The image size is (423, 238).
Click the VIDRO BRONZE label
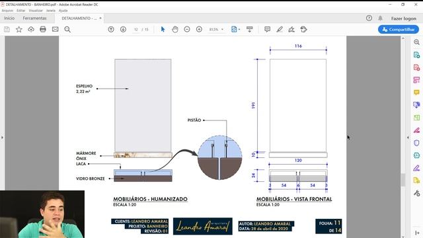tap(90, 178)
